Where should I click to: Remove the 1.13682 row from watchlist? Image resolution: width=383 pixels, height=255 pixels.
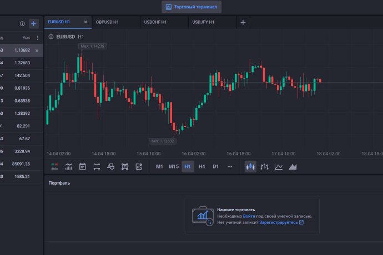point(37,50)
